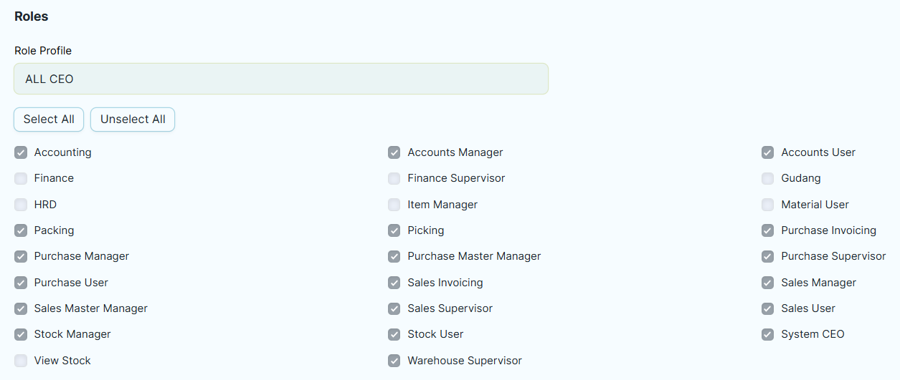
Task: Toggle the Packing role checkbox
Action: click(21, 230)
